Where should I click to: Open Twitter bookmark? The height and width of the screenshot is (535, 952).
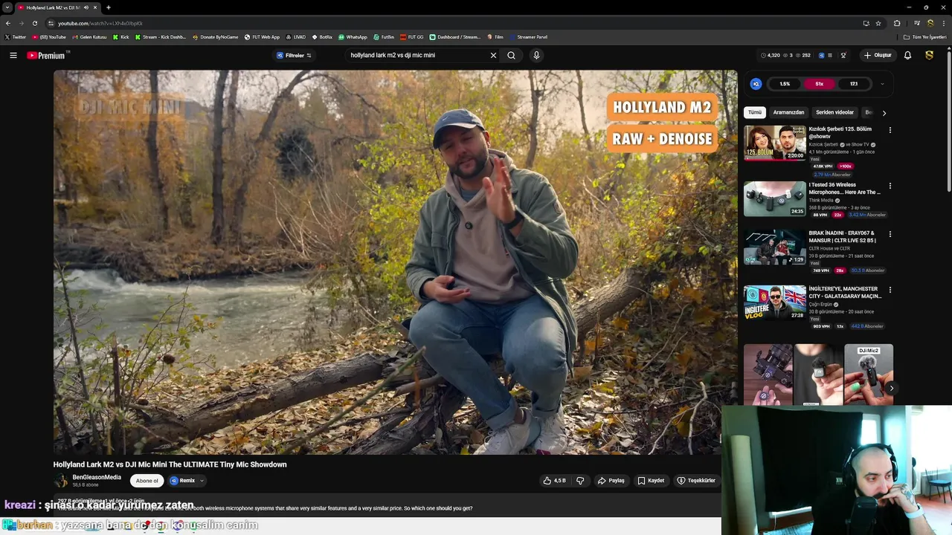(16, 37)
